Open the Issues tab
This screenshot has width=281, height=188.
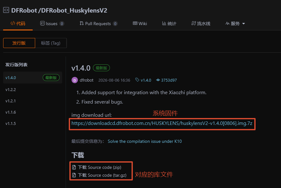coord(52,24)
